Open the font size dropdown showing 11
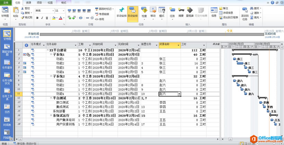The image size is (284, 145). (x=63, y=11)
